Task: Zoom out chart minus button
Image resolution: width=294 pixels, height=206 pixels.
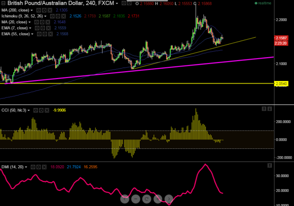Action: [136, 199]
